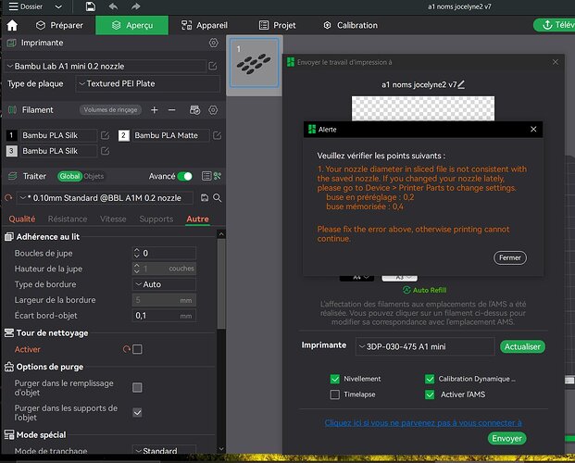The width and height of the screenshot is (575, 463).
Task: Switch to the Appareil tab
Action: tap(205, 25)
